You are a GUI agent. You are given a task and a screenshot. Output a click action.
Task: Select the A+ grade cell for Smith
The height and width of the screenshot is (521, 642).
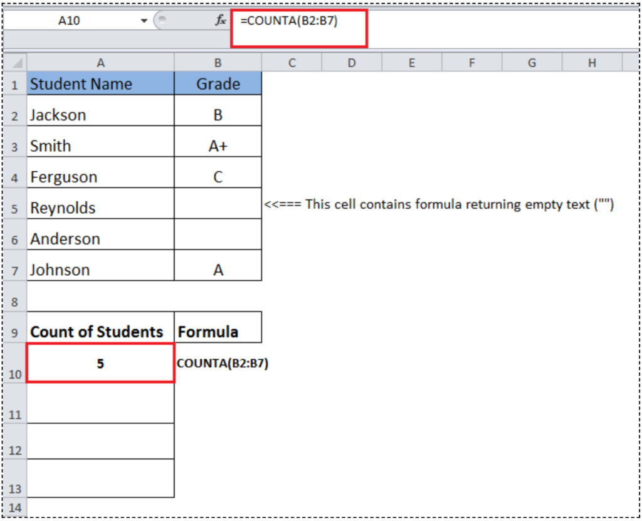pos(218,145)
